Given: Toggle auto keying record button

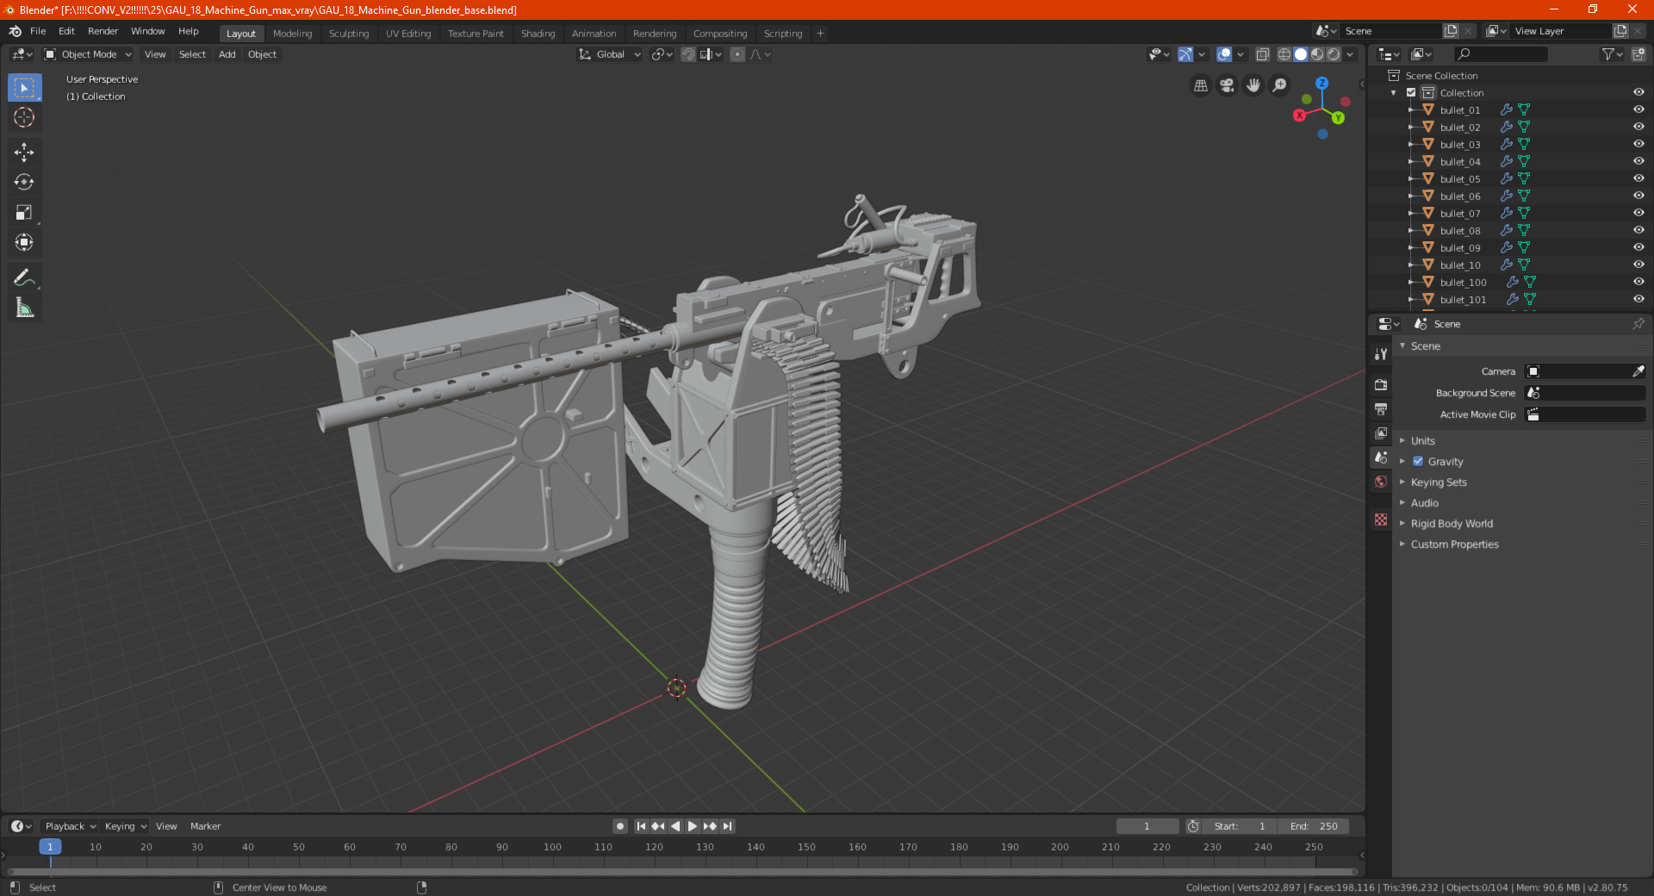Looking at the screenshot, I should point(619,826).
